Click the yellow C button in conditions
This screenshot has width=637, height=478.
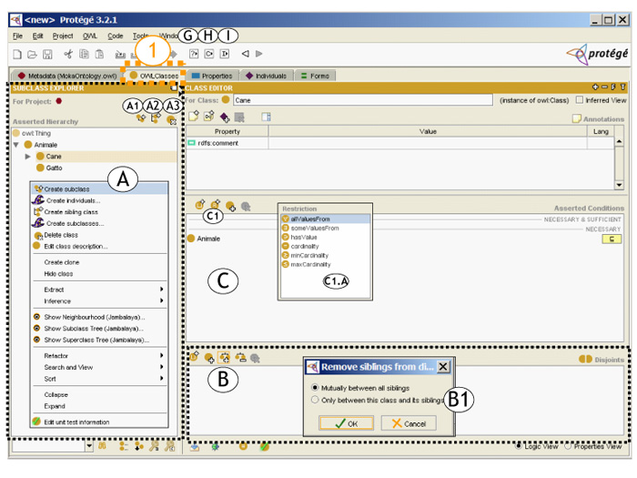[x=612, y=239]
